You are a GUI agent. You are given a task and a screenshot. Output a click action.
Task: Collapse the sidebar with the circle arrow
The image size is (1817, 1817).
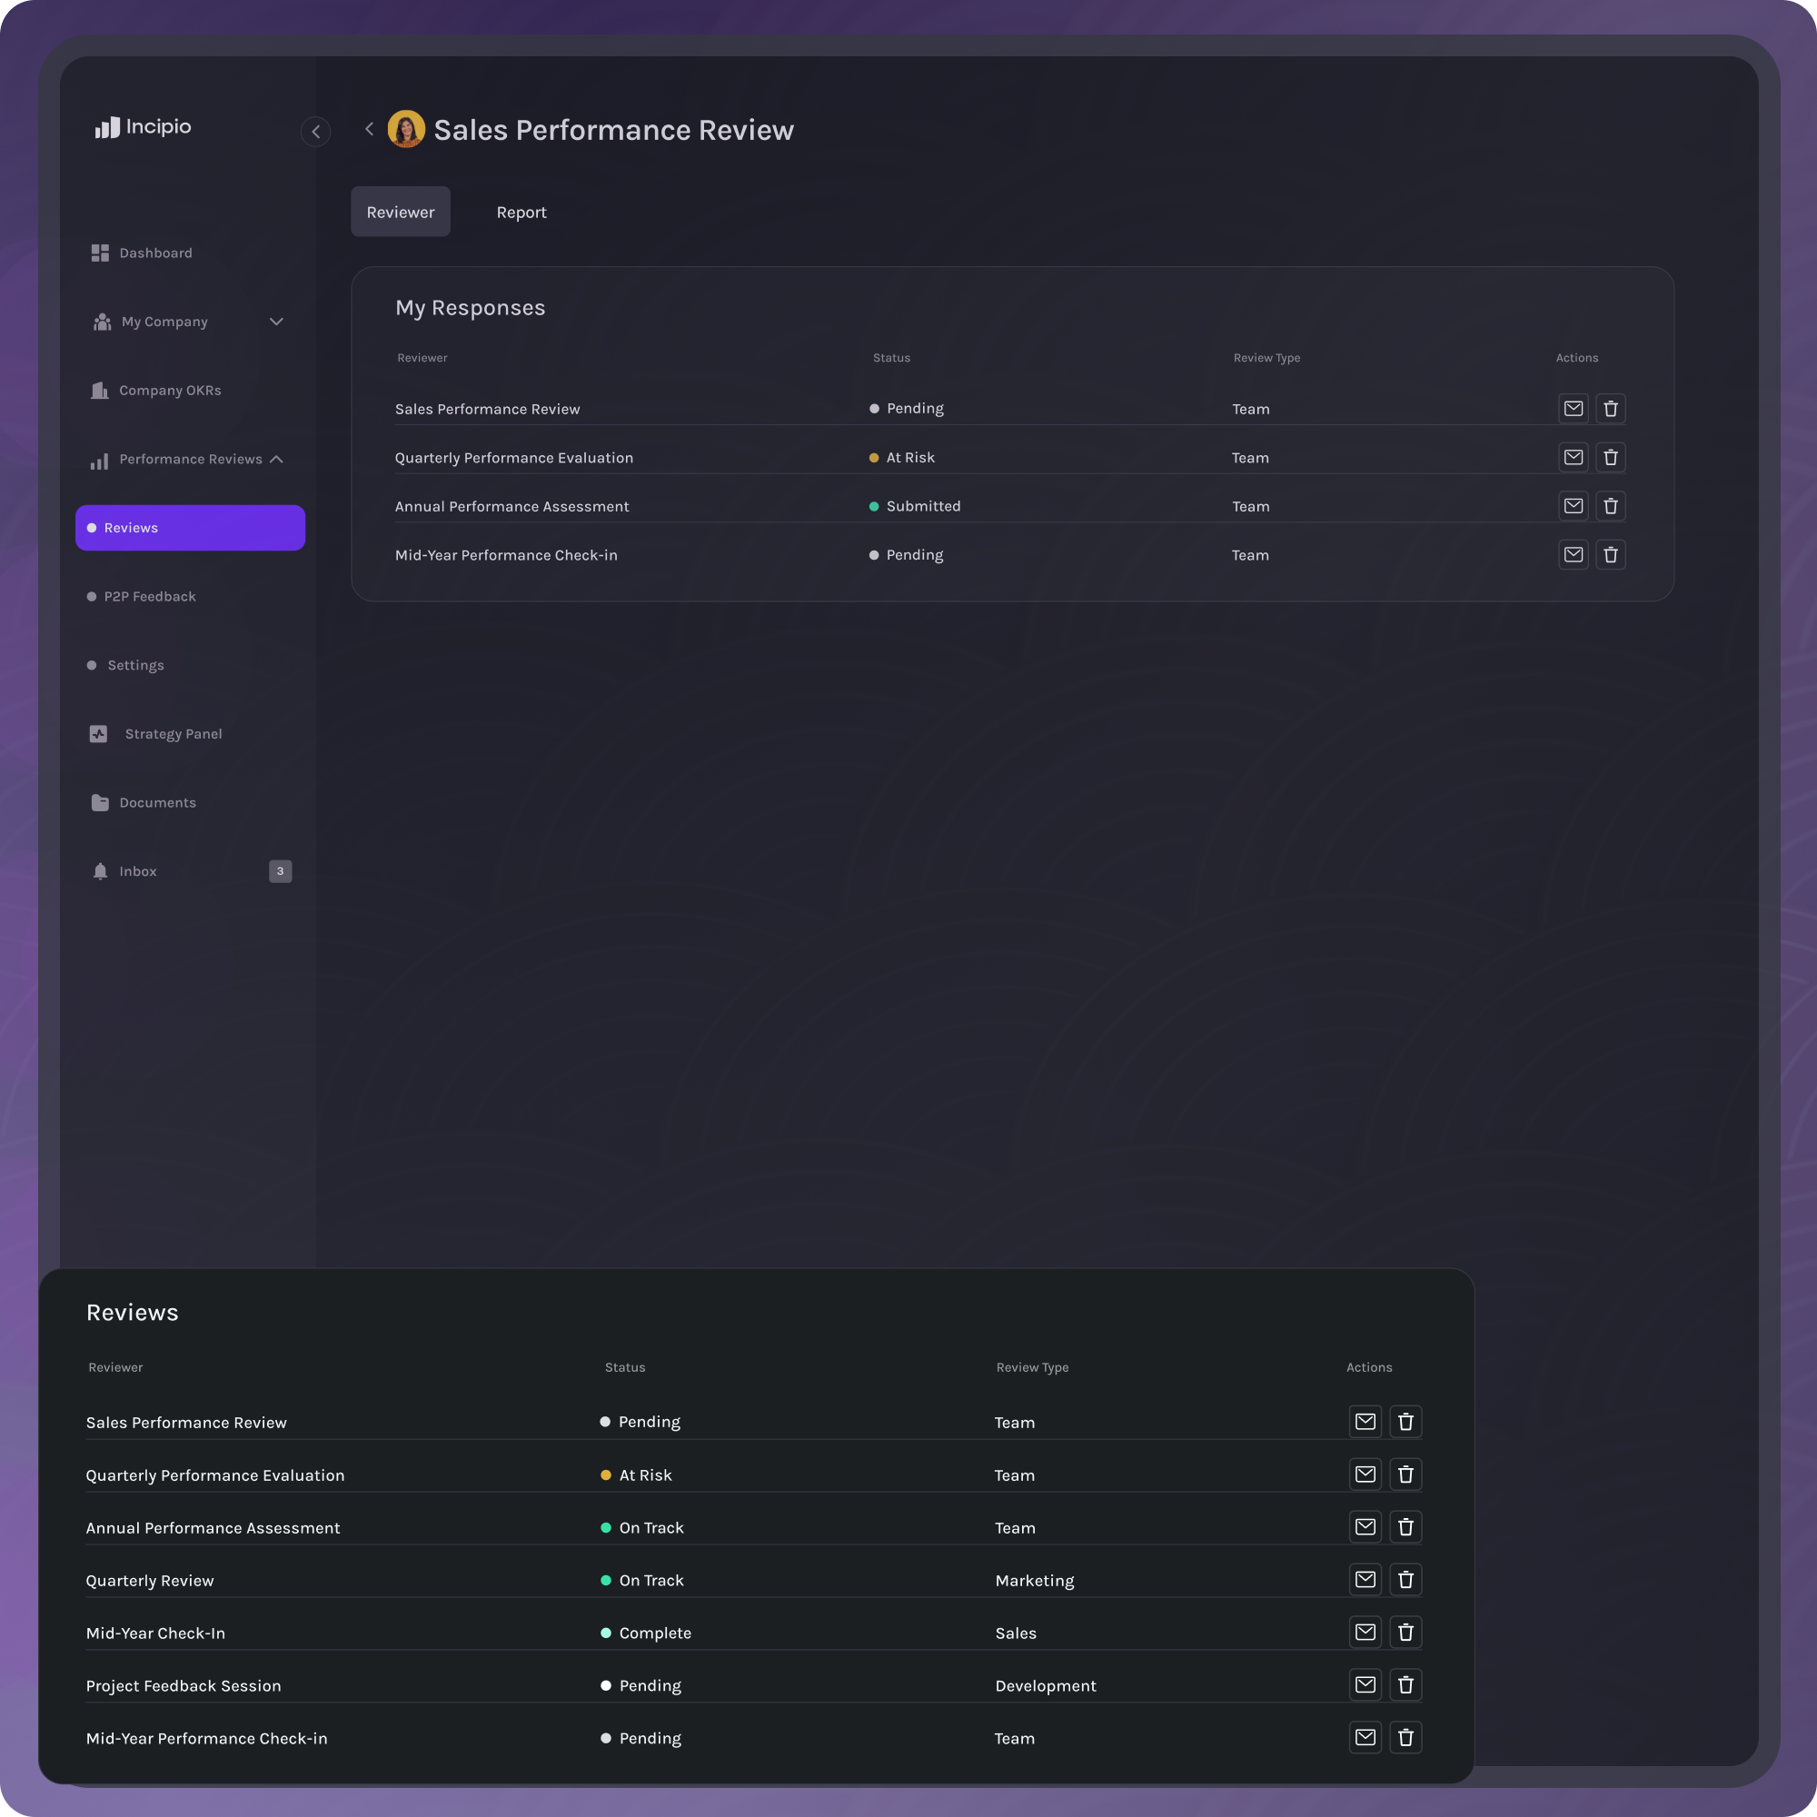pyautogui.click(x=316, y=131)
